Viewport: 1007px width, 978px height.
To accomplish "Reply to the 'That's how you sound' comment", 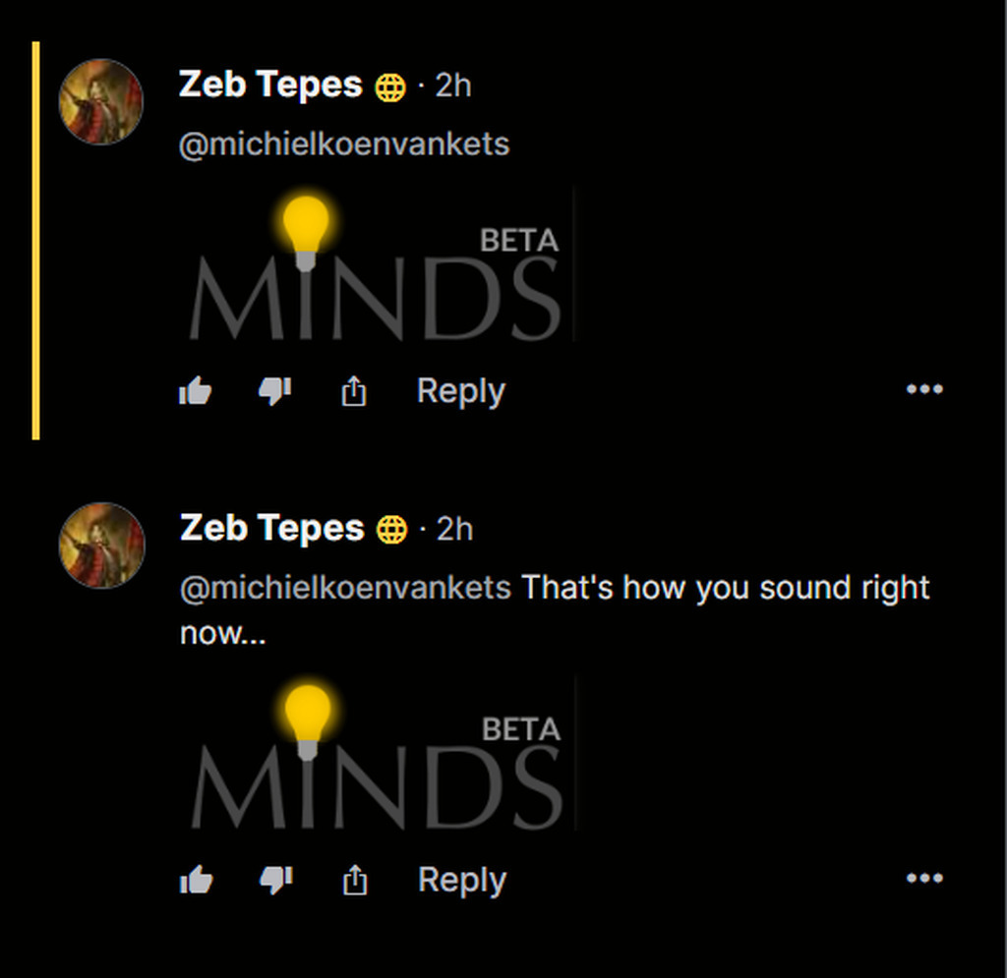I will (x=461, y=880).
